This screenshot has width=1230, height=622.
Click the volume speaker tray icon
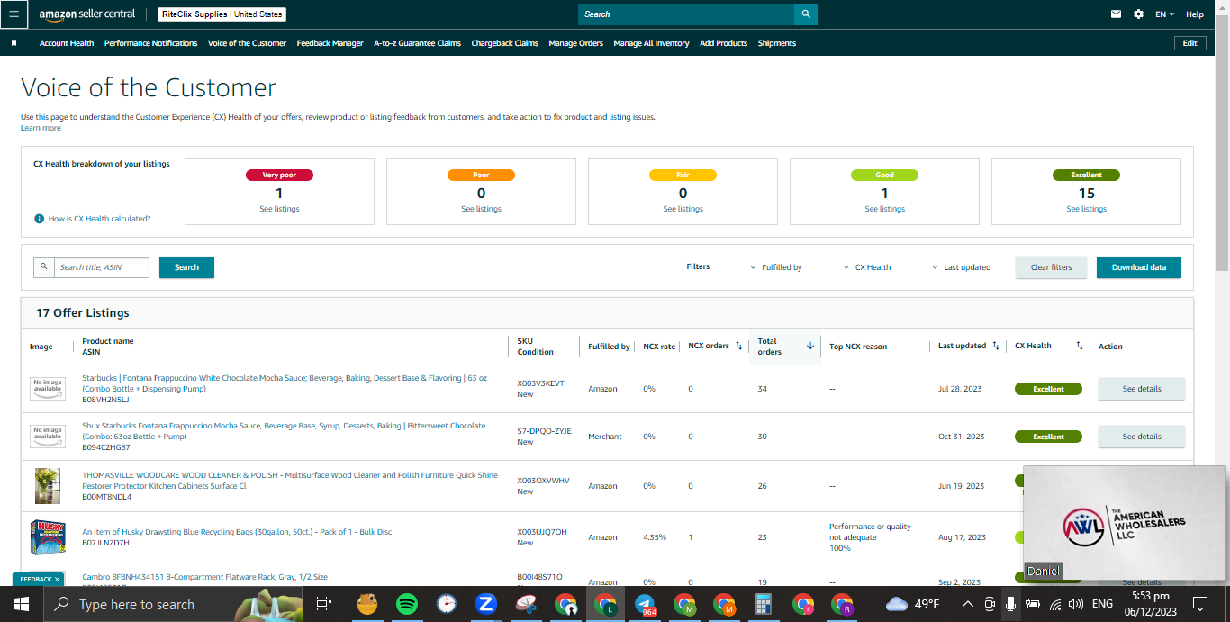click(x=1075, y=604)
